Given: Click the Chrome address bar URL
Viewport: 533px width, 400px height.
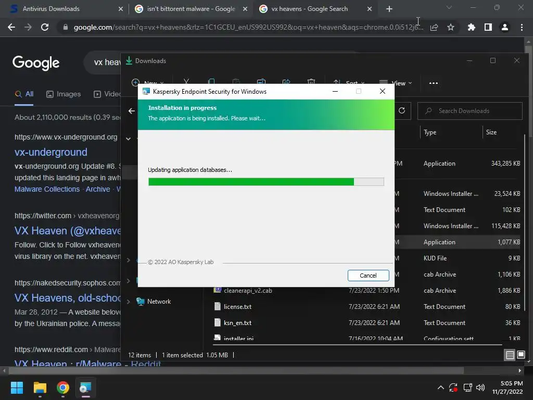Looking at the screenshot, I should click(248, 27).
